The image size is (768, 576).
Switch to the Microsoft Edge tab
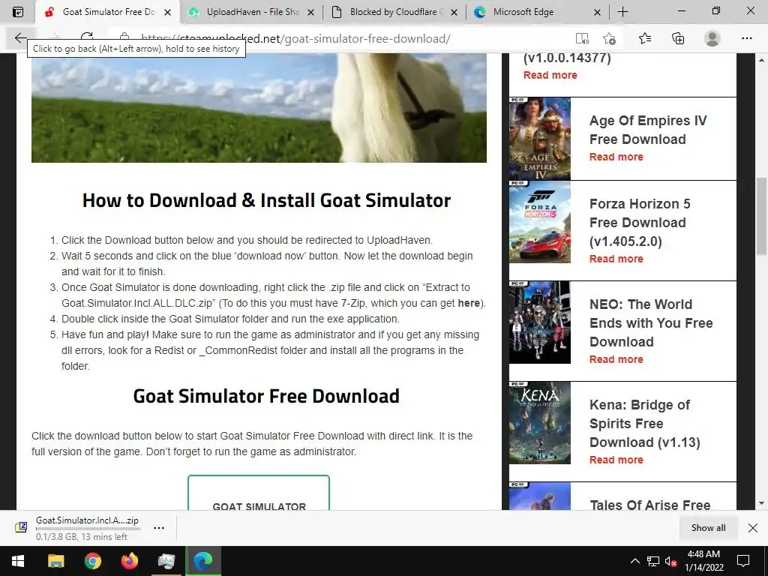pos(537,12)
